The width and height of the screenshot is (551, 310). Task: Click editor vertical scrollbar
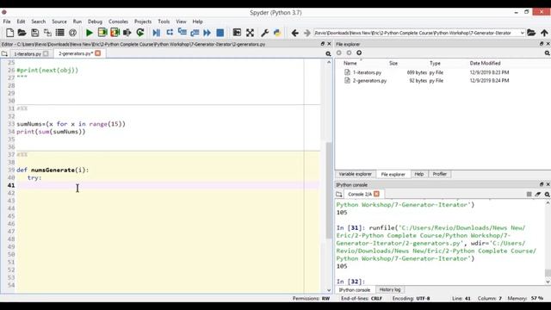tap(329, 190)
